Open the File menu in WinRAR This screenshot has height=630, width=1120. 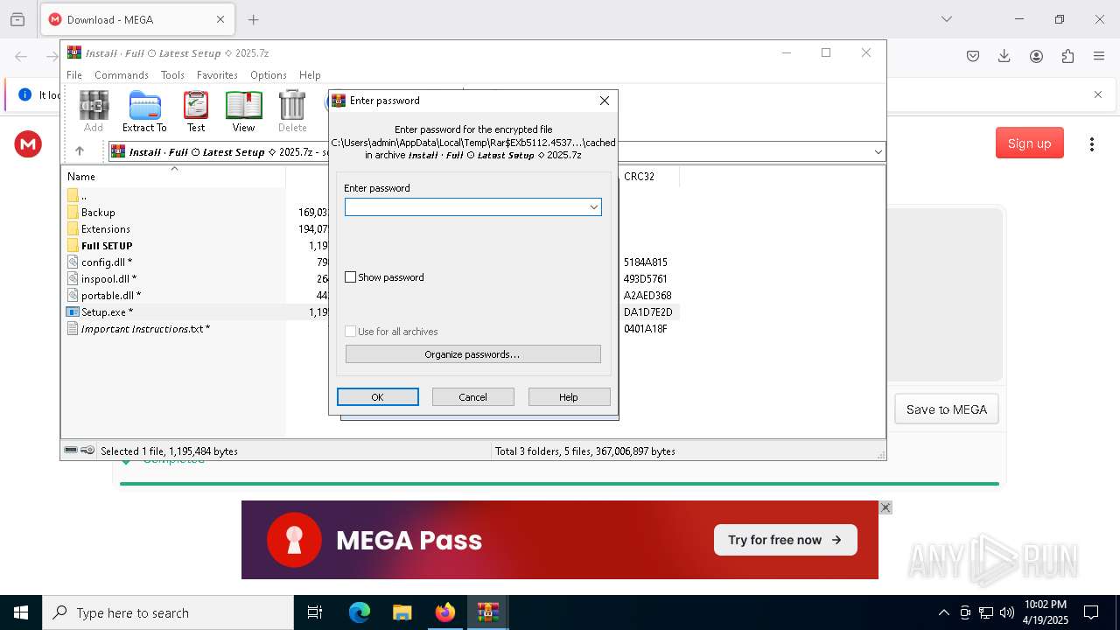74,75
